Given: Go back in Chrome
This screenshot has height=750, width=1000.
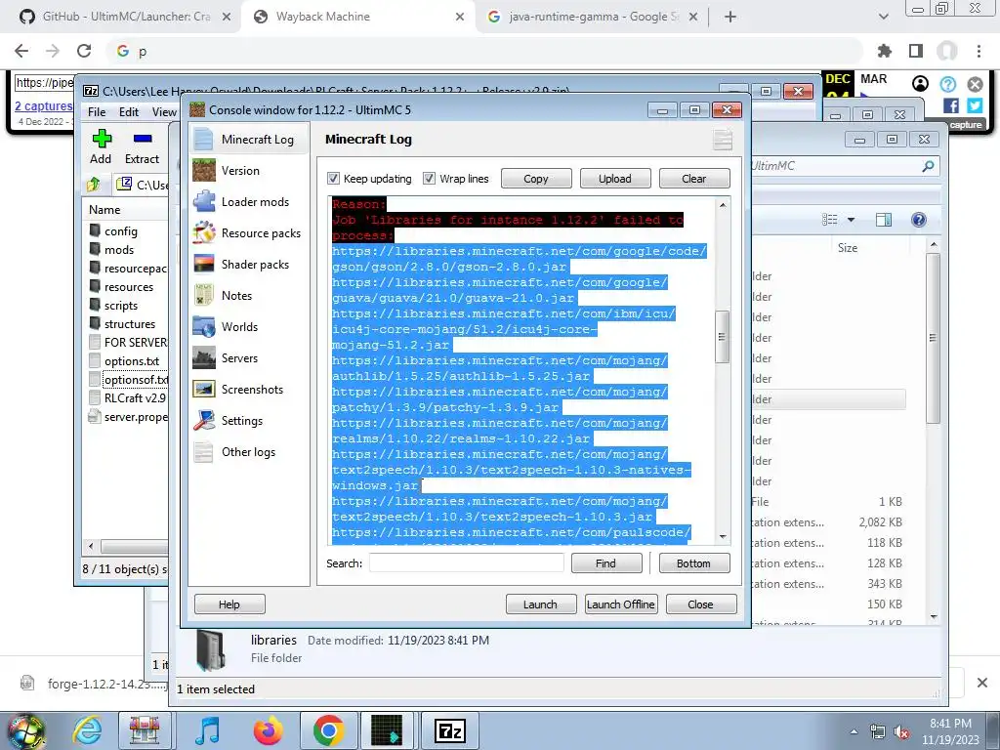Looking at the screenshot, I should coord(21,51).
